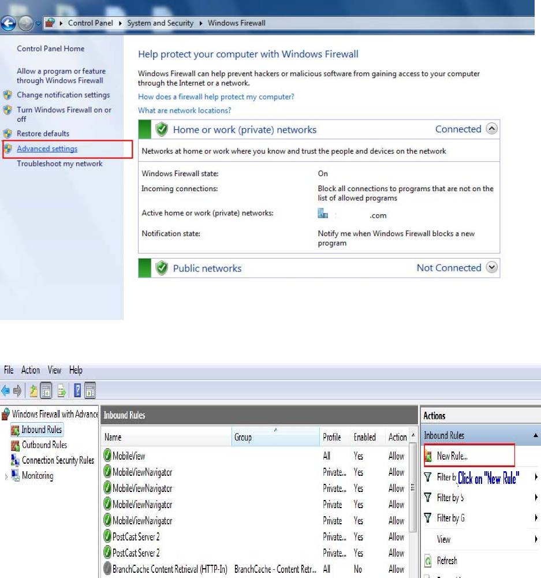Open the Help menu
The width and height of the screenshot is (541, 578).
click(x=76, y=370)
